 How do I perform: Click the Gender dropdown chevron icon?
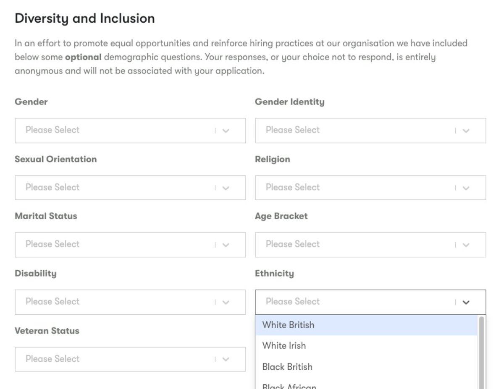tap(226, 131)
